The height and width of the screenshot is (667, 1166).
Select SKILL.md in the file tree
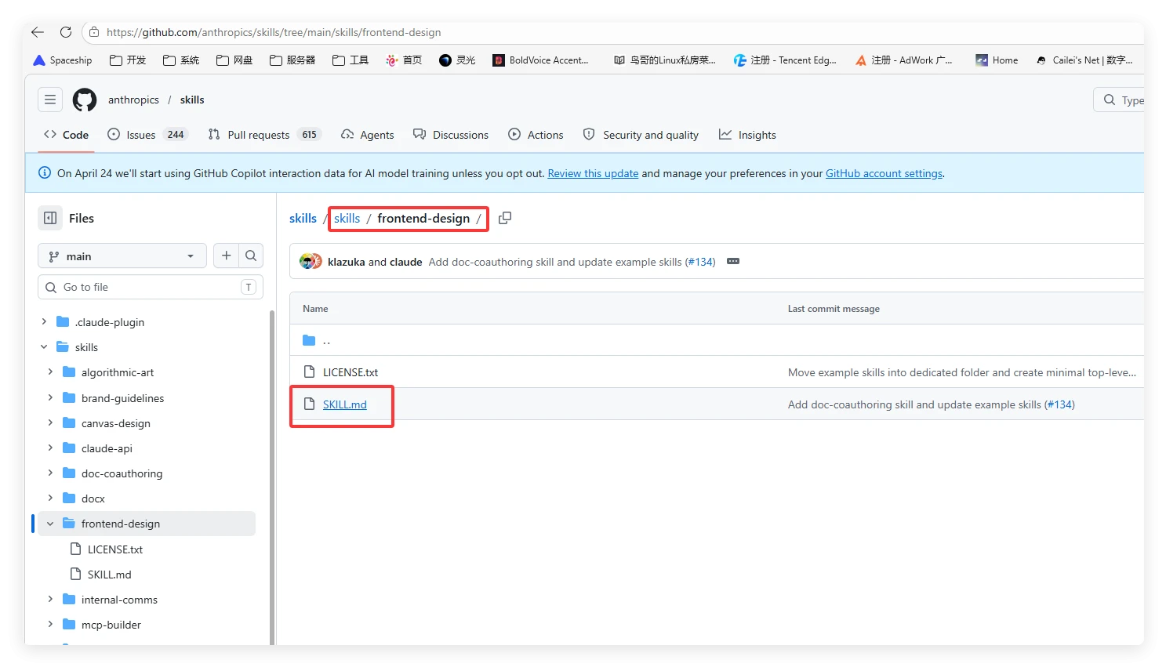[x=109, y=575]
